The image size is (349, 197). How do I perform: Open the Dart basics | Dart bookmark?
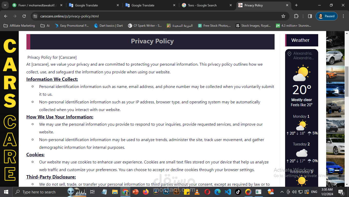108,26
